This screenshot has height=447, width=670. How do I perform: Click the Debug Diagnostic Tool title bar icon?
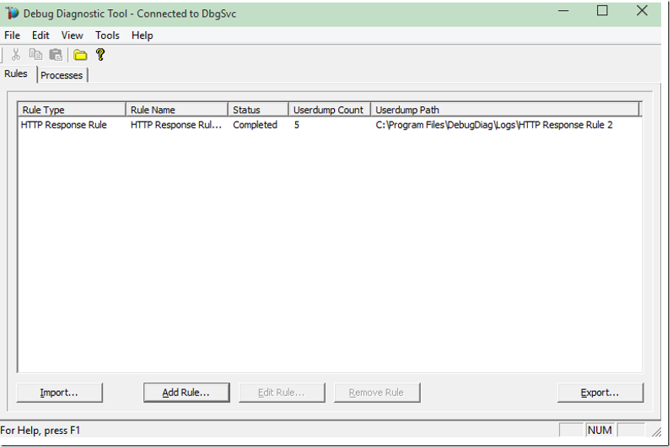pos(11,13)
